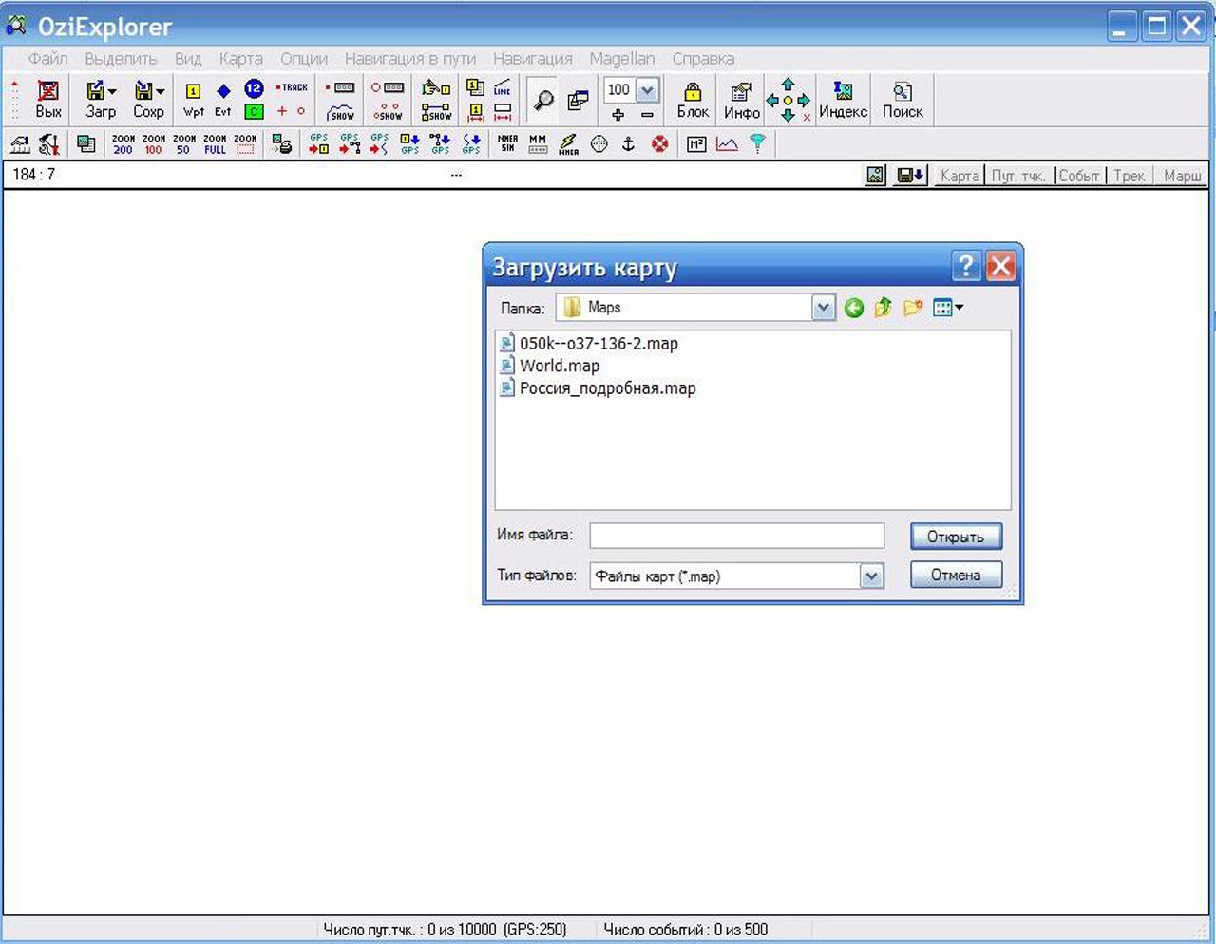Screen dimensions: 1216x944
Task: Open the Magellan menu
Action: click(622, 59)
